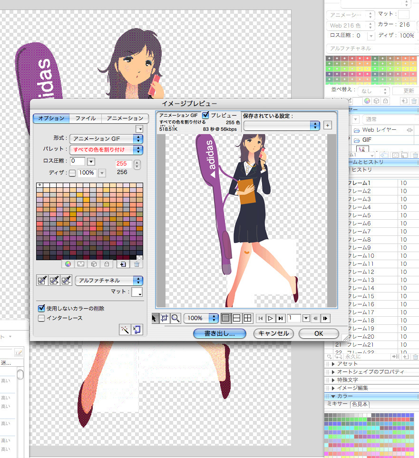419x458 pixels.
Task: Click the add mask icon in Layers panel
Action: tap(395, 155)
